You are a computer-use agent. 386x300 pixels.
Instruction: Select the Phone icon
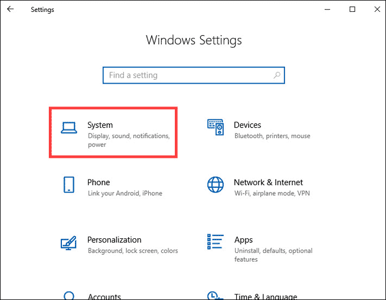[x=69, y=185]
